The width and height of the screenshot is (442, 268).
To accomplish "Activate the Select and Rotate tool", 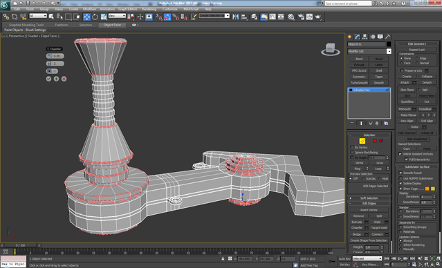I will pos(95,17).
